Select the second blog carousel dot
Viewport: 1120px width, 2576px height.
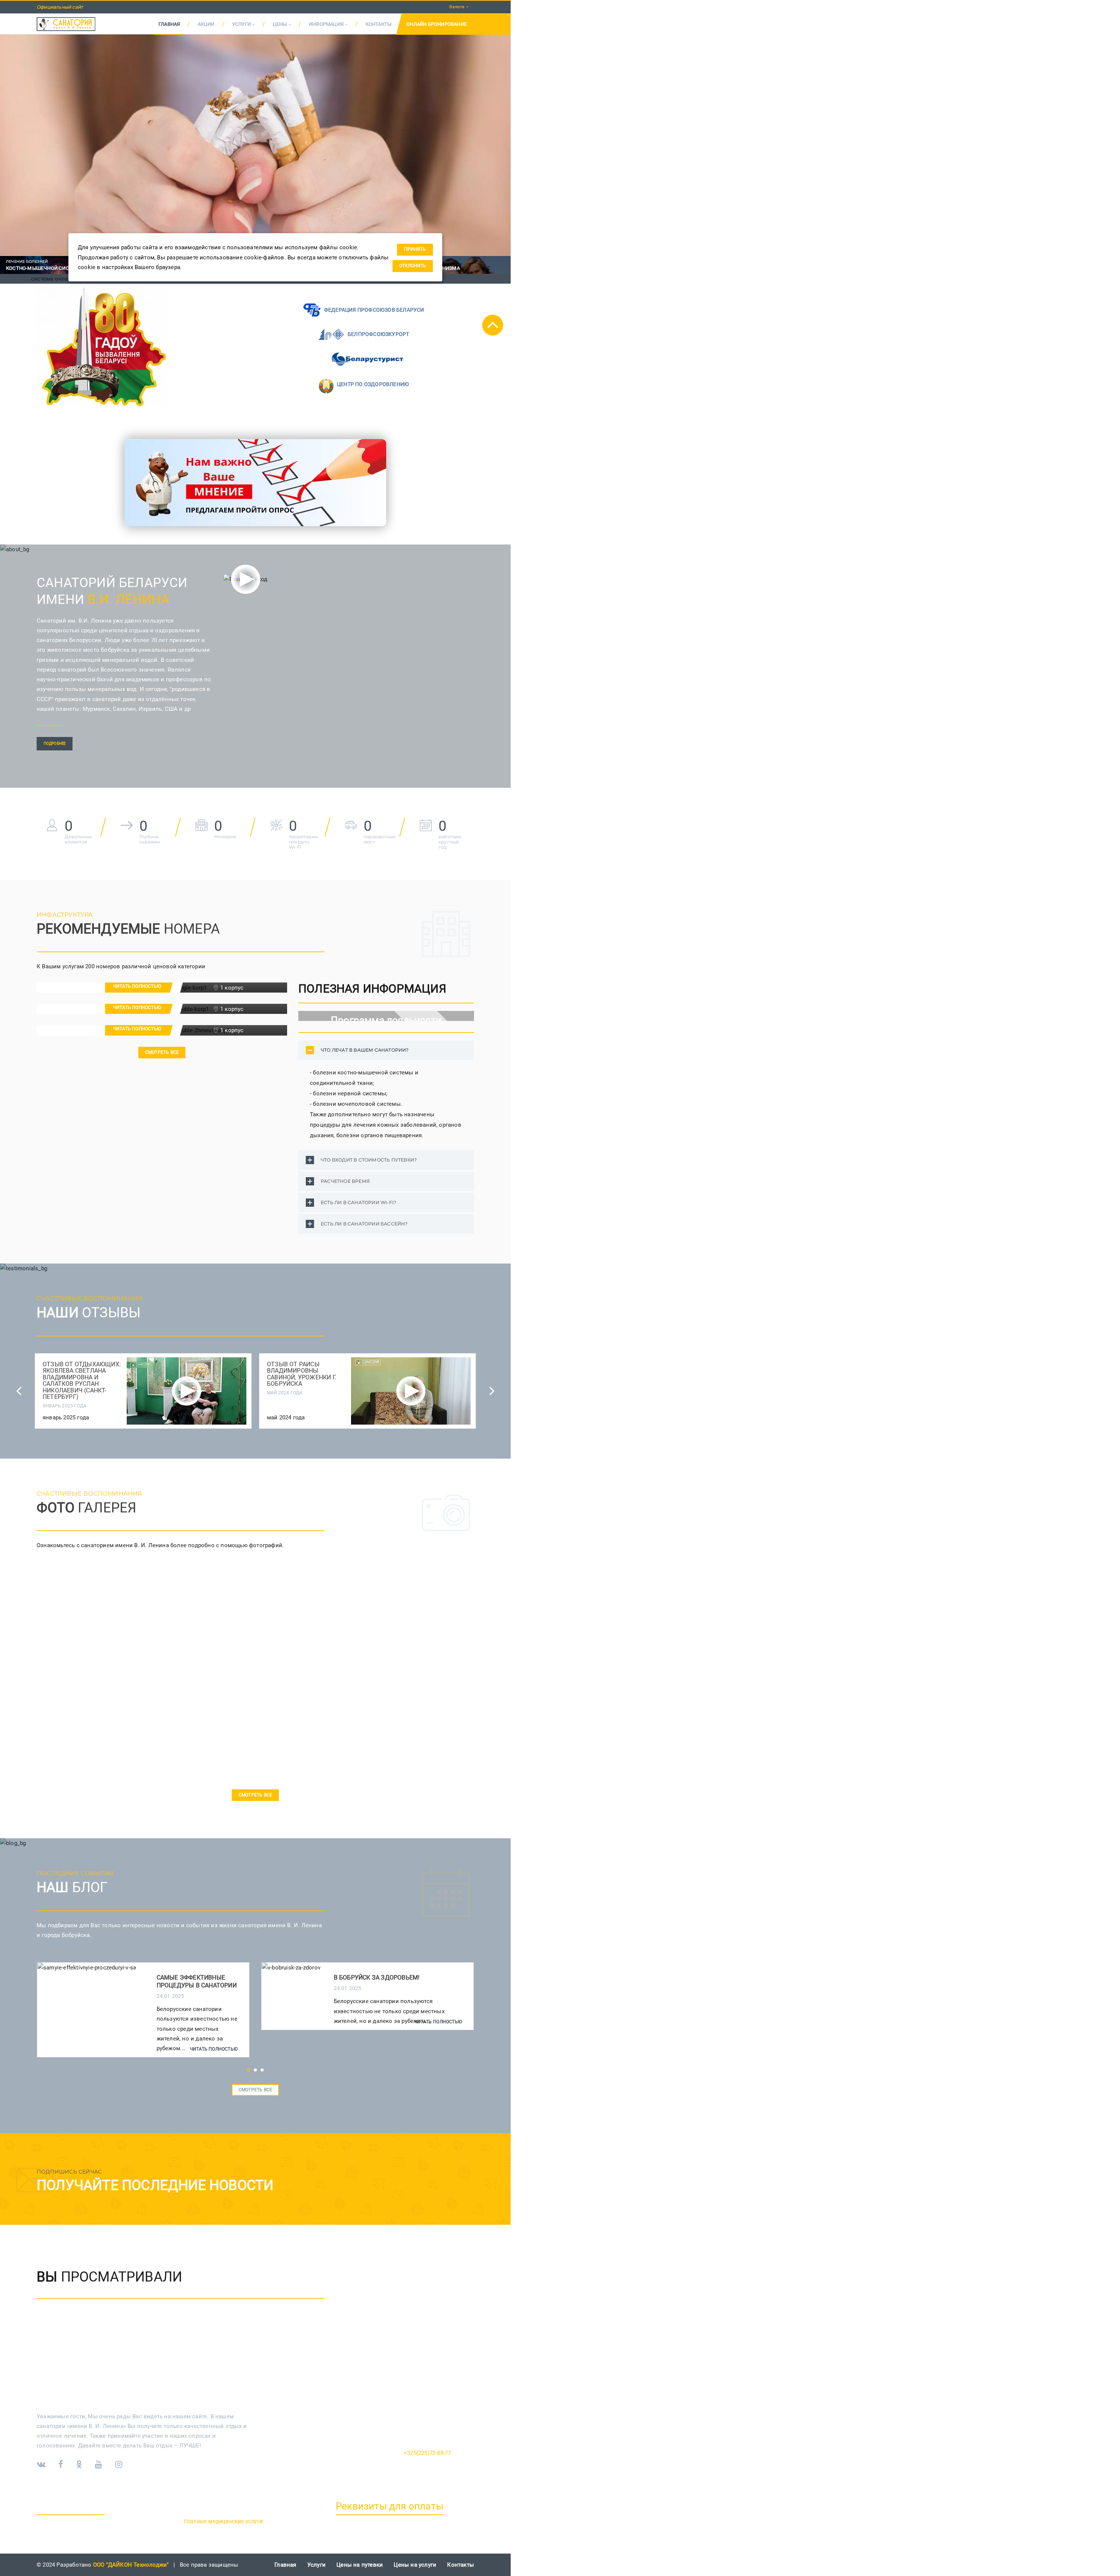coord(255,2070)
